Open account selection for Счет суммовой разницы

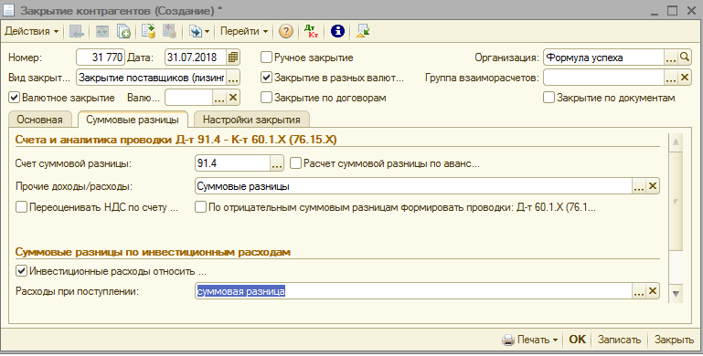tap(277, 163)
